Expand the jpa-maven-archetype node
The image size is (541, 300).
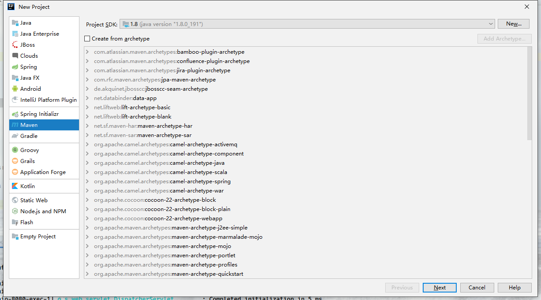pos(87,80)
